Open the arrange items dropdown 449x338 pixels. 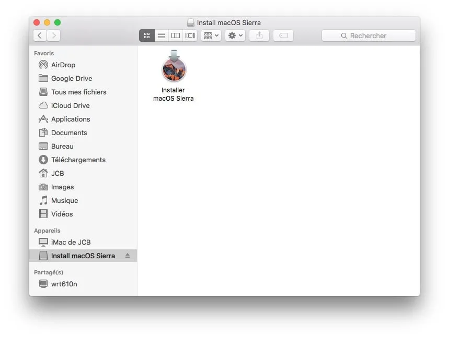coord(211,35)
